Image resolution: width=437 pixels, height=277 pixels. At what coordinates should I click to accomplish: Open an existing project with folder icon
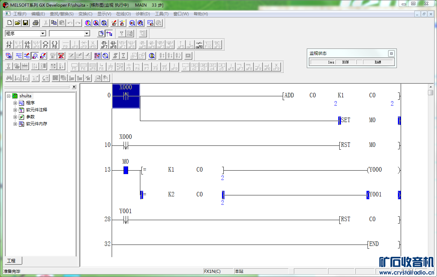[17, 23]
